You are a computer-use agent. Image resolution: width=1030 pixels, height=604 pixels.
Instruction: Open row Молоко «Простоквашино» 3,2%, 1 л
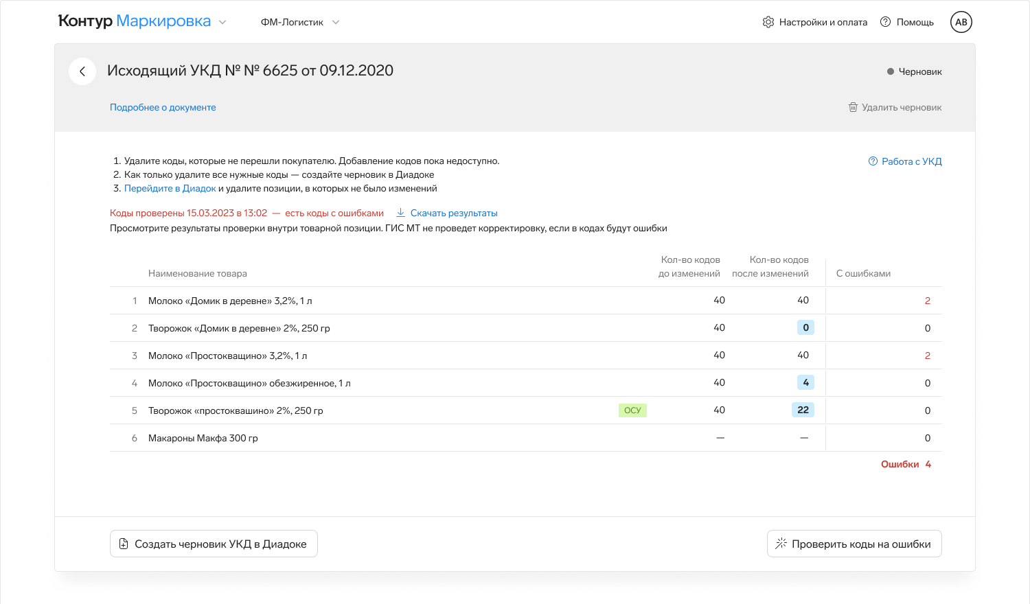526,356
